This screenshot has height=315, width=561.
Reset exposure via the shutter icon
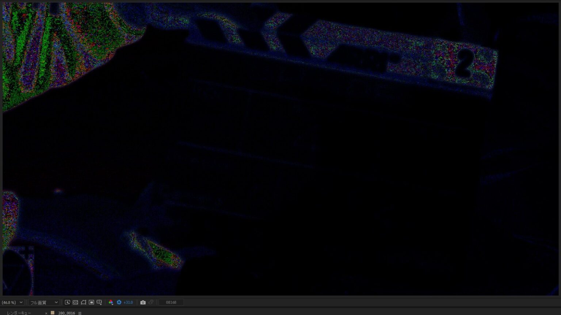(x=119, y=302)
